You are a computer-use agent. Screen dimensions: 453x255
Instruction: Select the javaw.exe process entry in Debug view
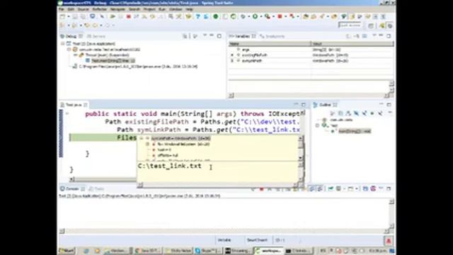tap(138, 67)
